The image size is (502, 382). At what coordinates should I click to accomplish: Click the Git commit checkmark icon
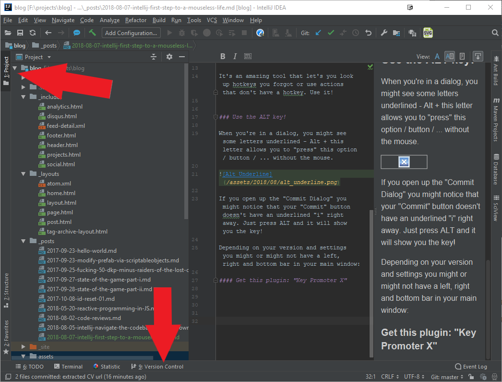click(331, 33)
